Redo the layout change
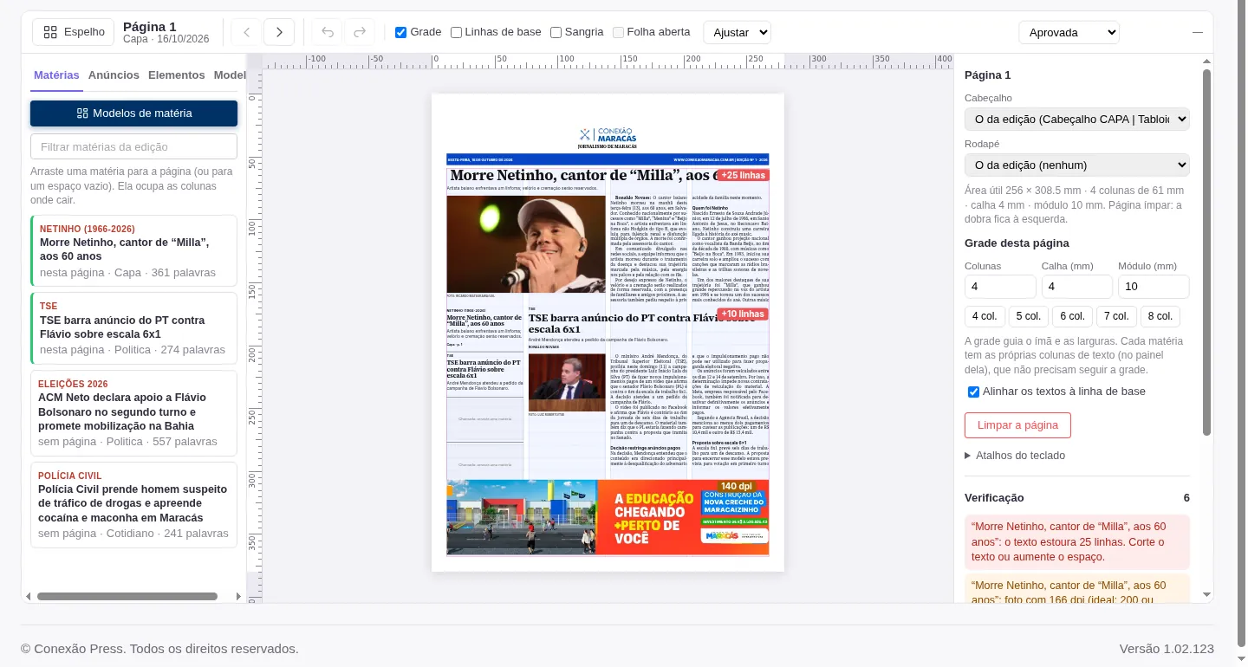 click(360, 32)
